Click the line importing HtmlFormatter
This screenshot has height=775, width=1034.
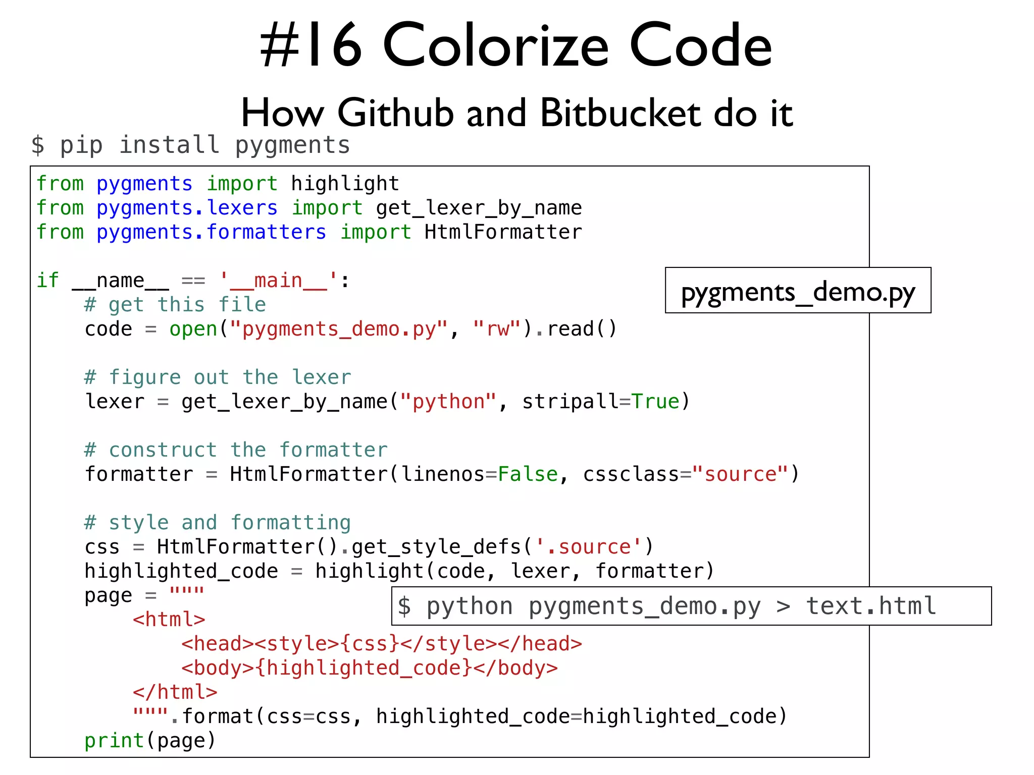309,232
